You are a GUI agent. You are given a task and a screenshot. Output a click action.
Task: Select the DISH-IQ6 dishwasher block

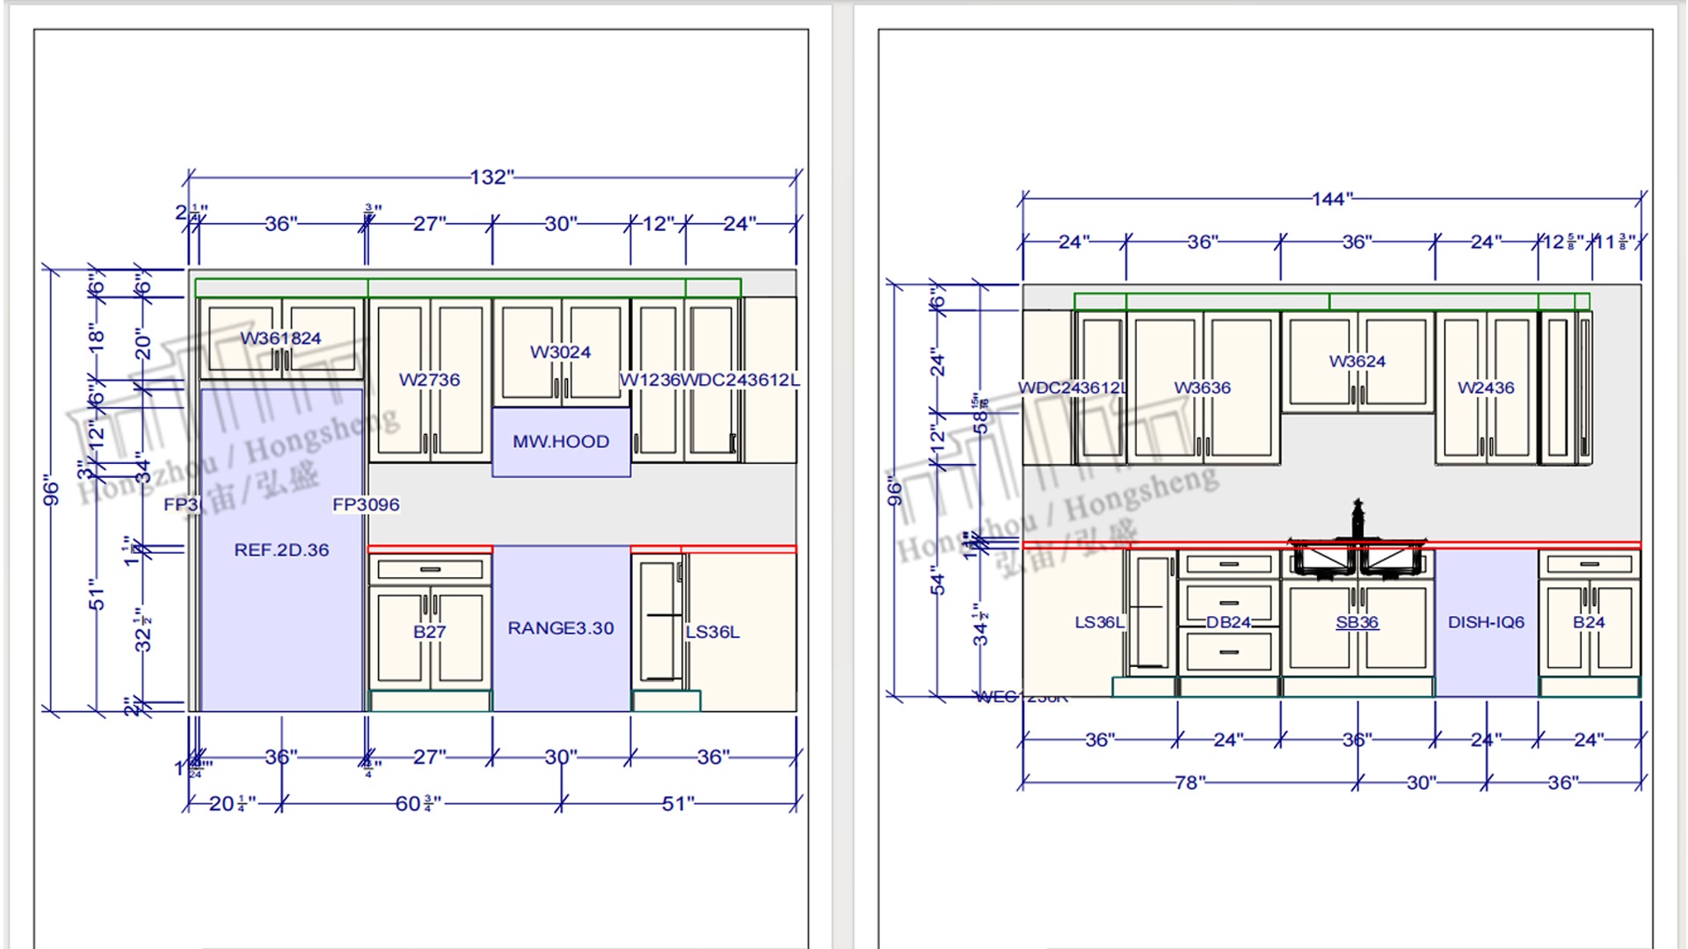[1486, 622]
